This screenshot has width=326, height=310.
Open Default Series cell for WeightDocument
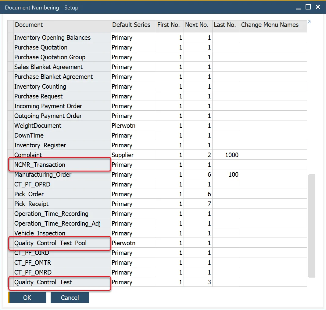point(133,126)
